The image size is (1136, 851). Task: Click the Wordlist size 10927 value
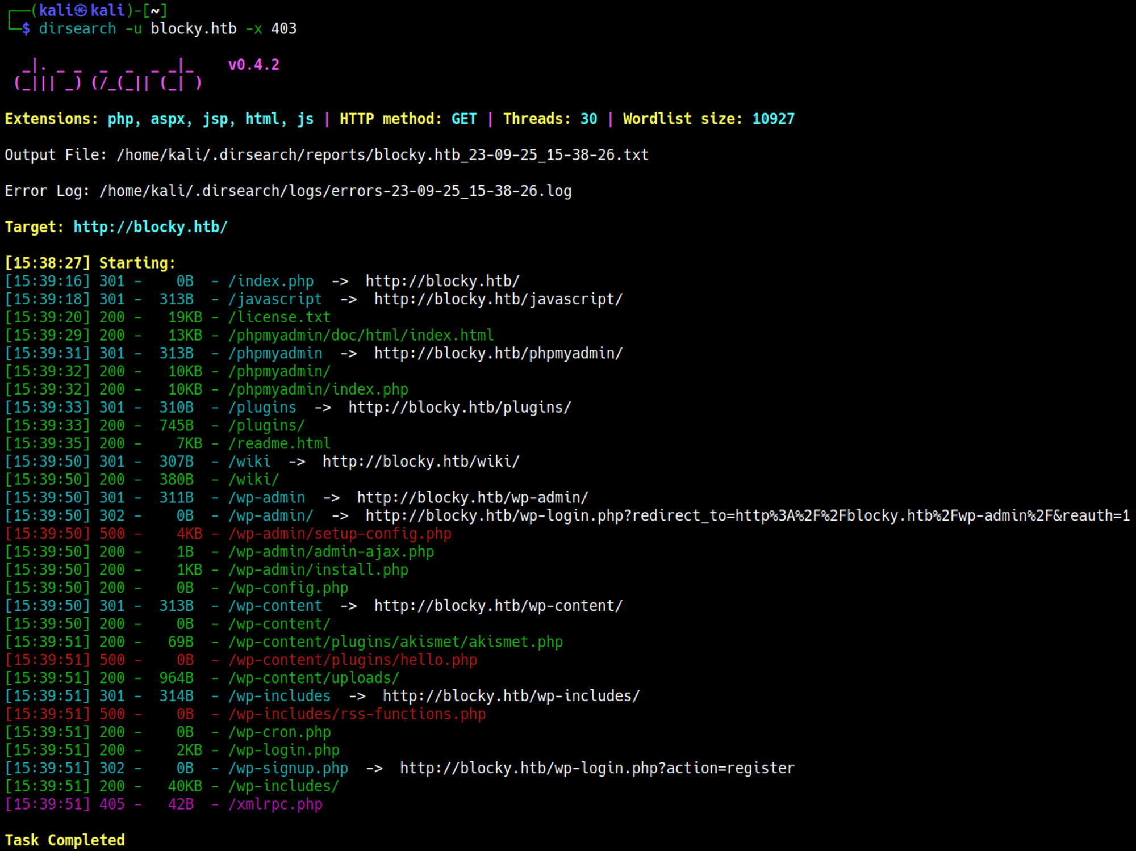pos(773,119)
